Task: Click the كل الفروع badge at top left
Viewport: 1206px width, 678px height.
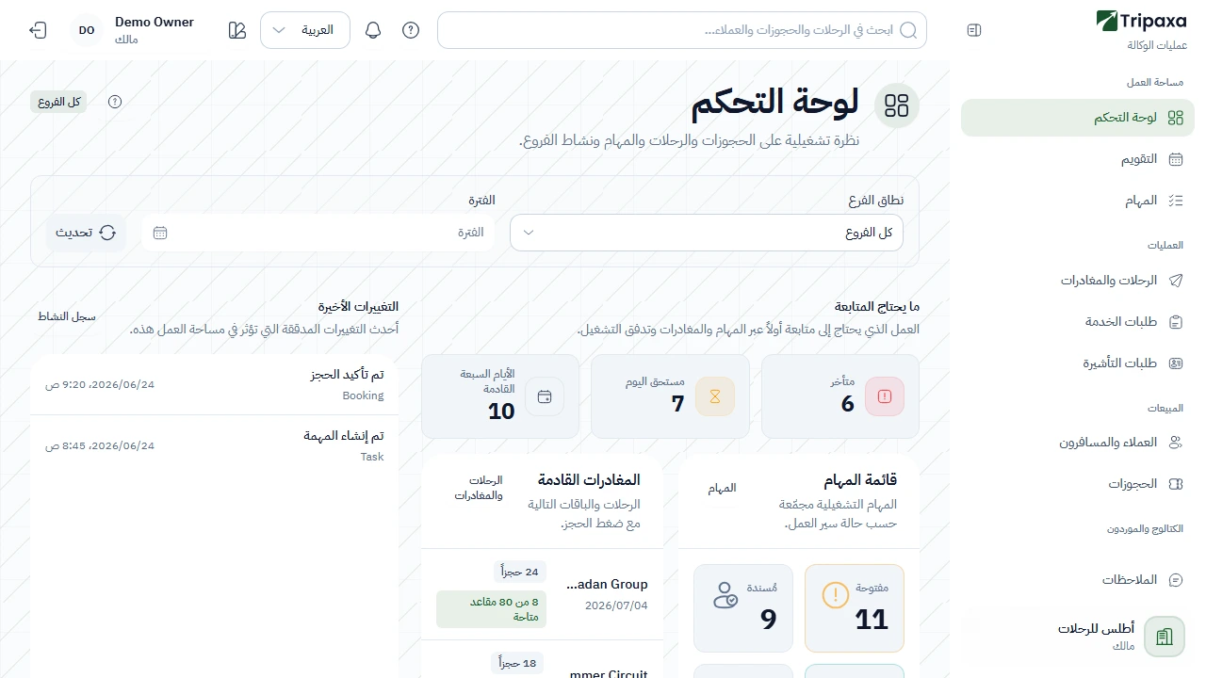Action: [x=58, y=102]
